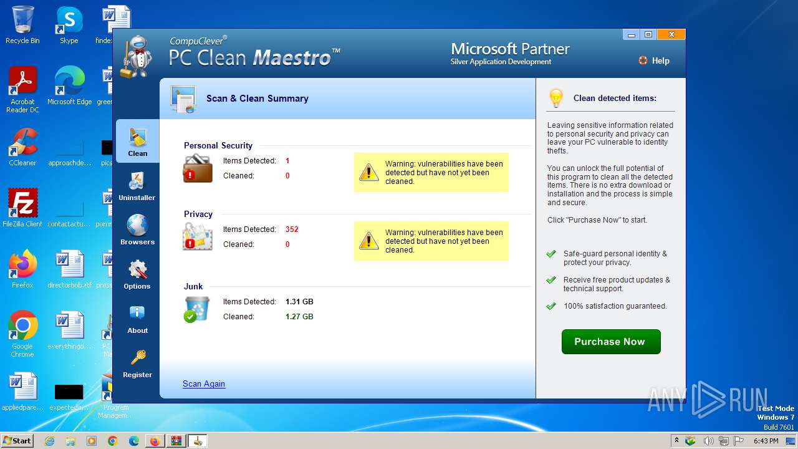Open Google Chrome desktop shortcut
798x449 pixels.
click(x=22, y=334)
